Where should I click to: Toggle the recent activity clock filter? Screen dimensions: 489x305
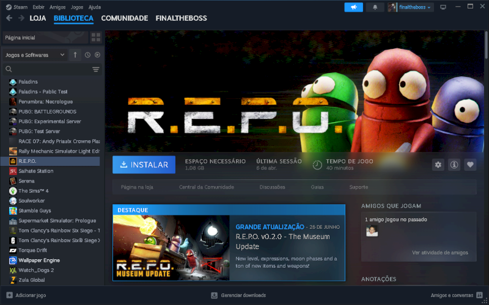pos(87,55)
